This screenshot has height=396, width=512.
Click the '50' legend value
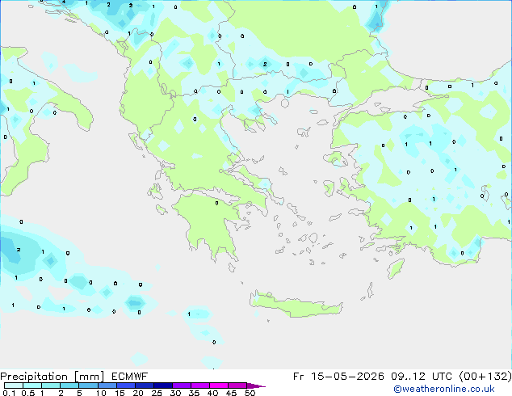click(250, 393)
